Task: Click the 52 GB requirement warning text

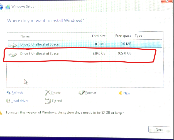Action: [65, 113]
